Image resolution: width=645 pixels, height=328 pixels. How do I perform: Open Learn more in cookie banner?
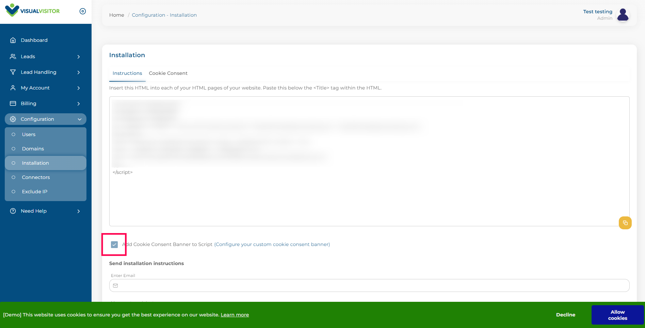pyautogui.click(x=235, y=315)
